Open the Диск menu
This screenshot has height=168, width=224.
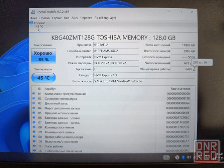click(x=75, y=18)
